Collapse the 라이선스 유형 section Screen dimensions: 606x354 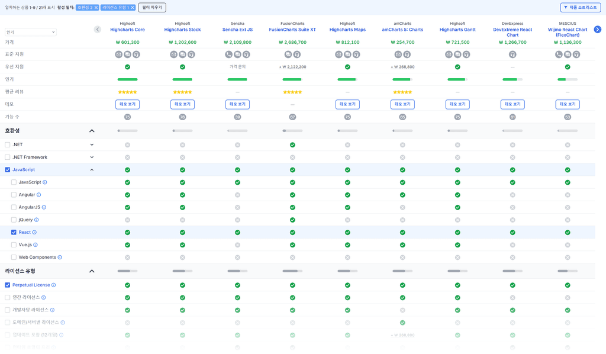[92, 271]
